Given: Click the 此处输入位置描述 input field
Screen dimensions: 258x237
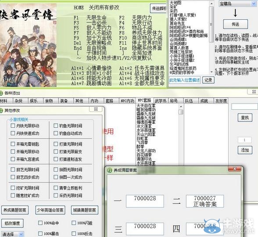Looking at the screenshot, I should click(185, 80).
